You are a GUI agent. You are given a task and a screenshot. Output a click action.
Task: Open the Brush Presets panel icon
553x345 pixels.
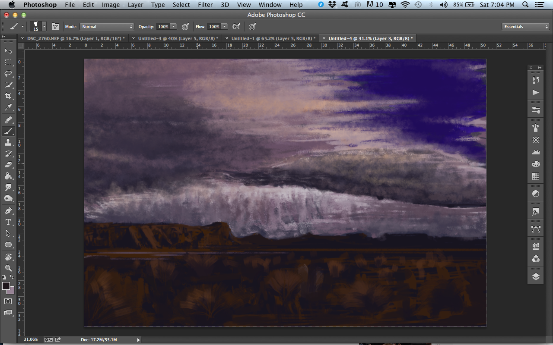(536, 110)
